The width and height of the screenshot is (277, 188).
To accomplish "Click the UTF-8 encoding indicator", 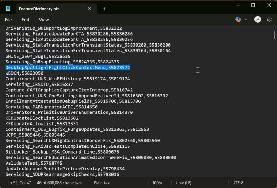I will (238, 183).
